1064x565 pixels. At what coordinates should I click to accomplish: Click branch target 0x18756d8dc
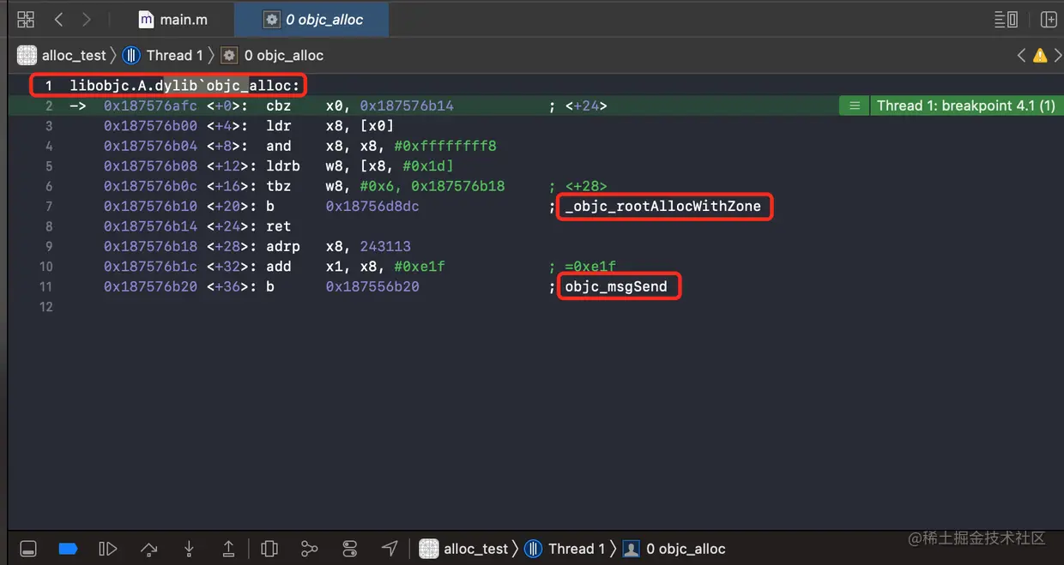pyautogui.click(x=372, y=207)
